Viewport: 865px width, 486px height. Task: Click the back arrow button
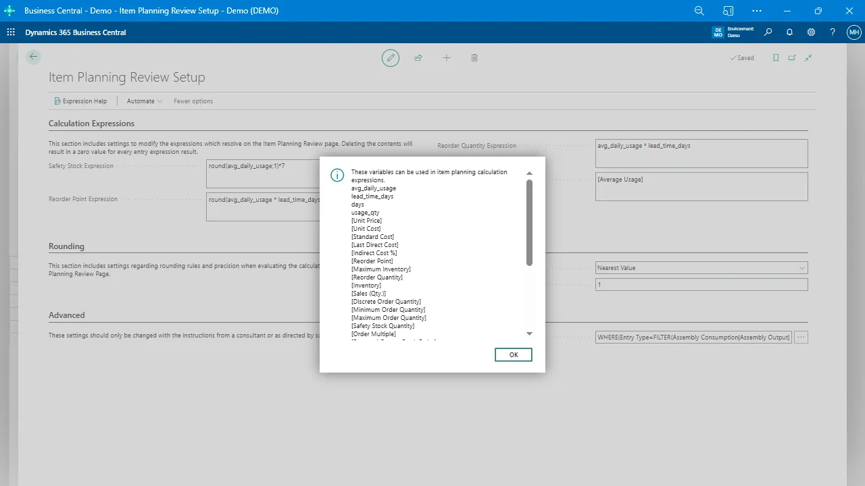tap(33, 57)
